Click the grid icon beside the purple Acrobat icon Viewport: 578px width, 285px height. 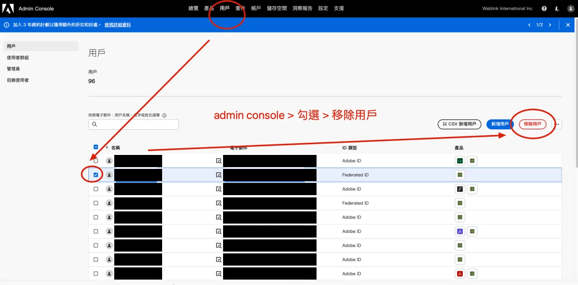point(472,231)
